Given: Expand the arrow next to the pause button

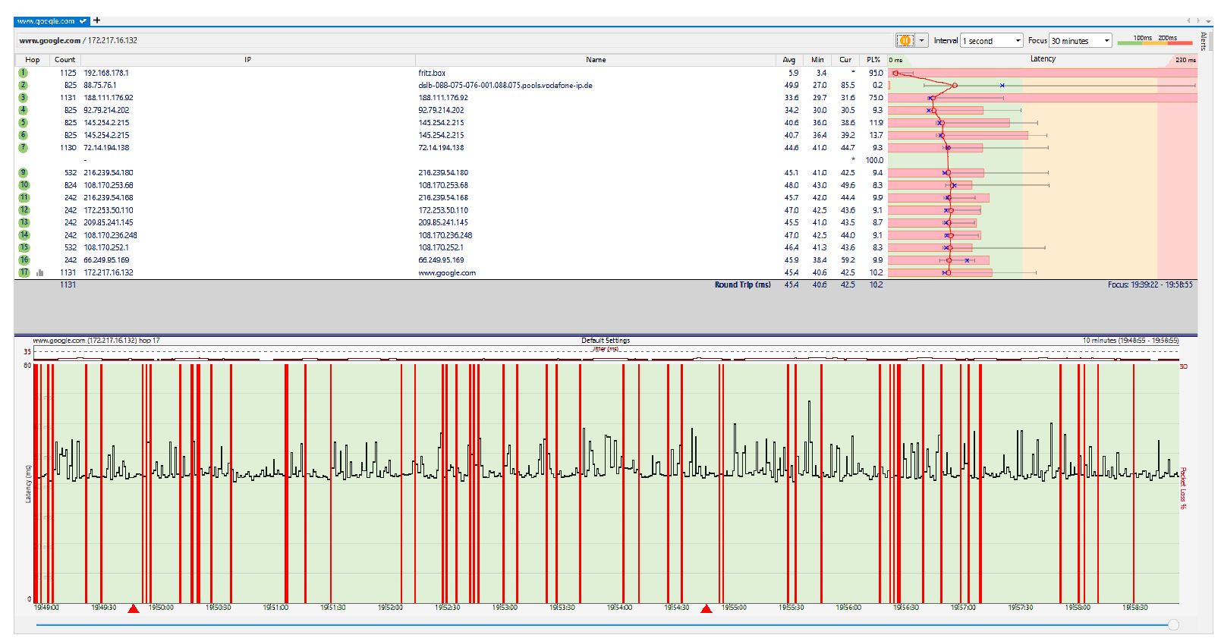Looking at the screenshot, I should (922, 40).
